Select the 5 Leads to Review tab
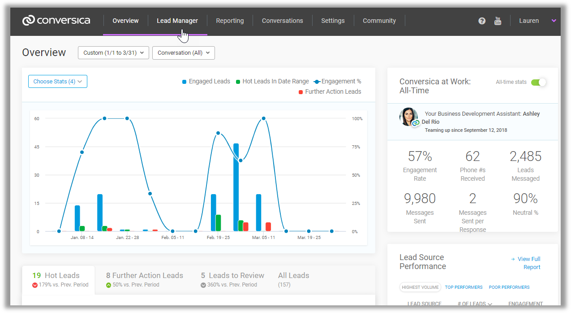Image resolution: width=571 pixels, height=313 pixels. click(x=232, y=280)
